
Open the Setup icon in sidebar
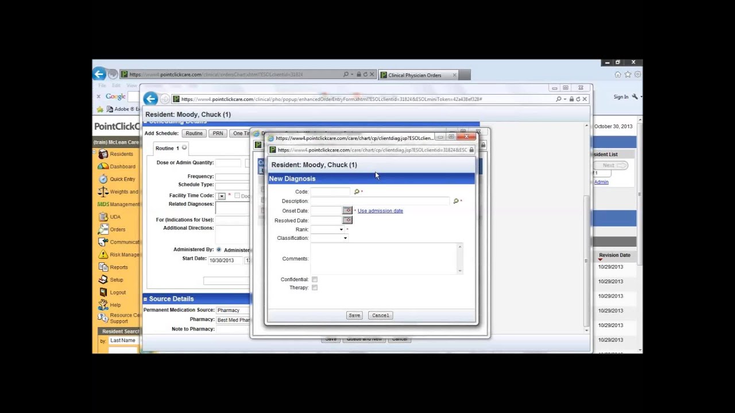pos(103,280)
